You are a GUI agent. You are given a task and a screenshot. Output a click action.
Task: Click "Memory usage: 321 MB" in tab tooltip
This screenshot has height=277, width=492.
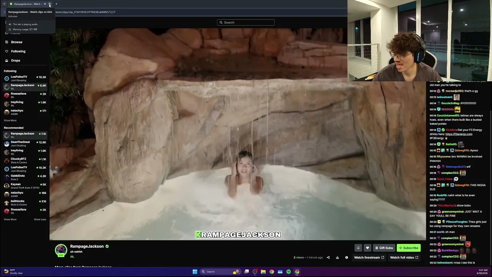pos(25,29)
